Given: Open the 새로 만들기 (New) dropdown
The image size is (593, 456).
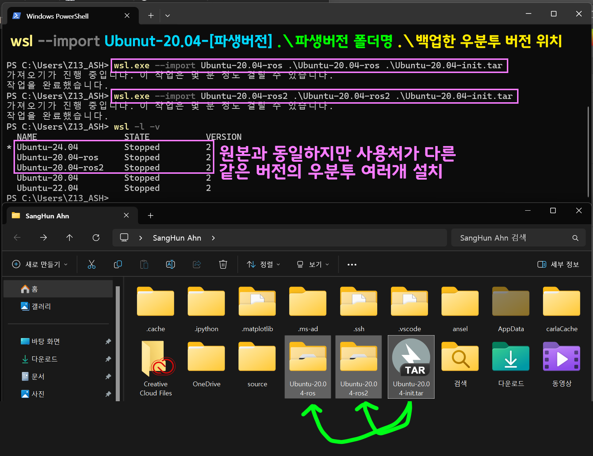Looking at the screenshot, I should coord(40,264).
